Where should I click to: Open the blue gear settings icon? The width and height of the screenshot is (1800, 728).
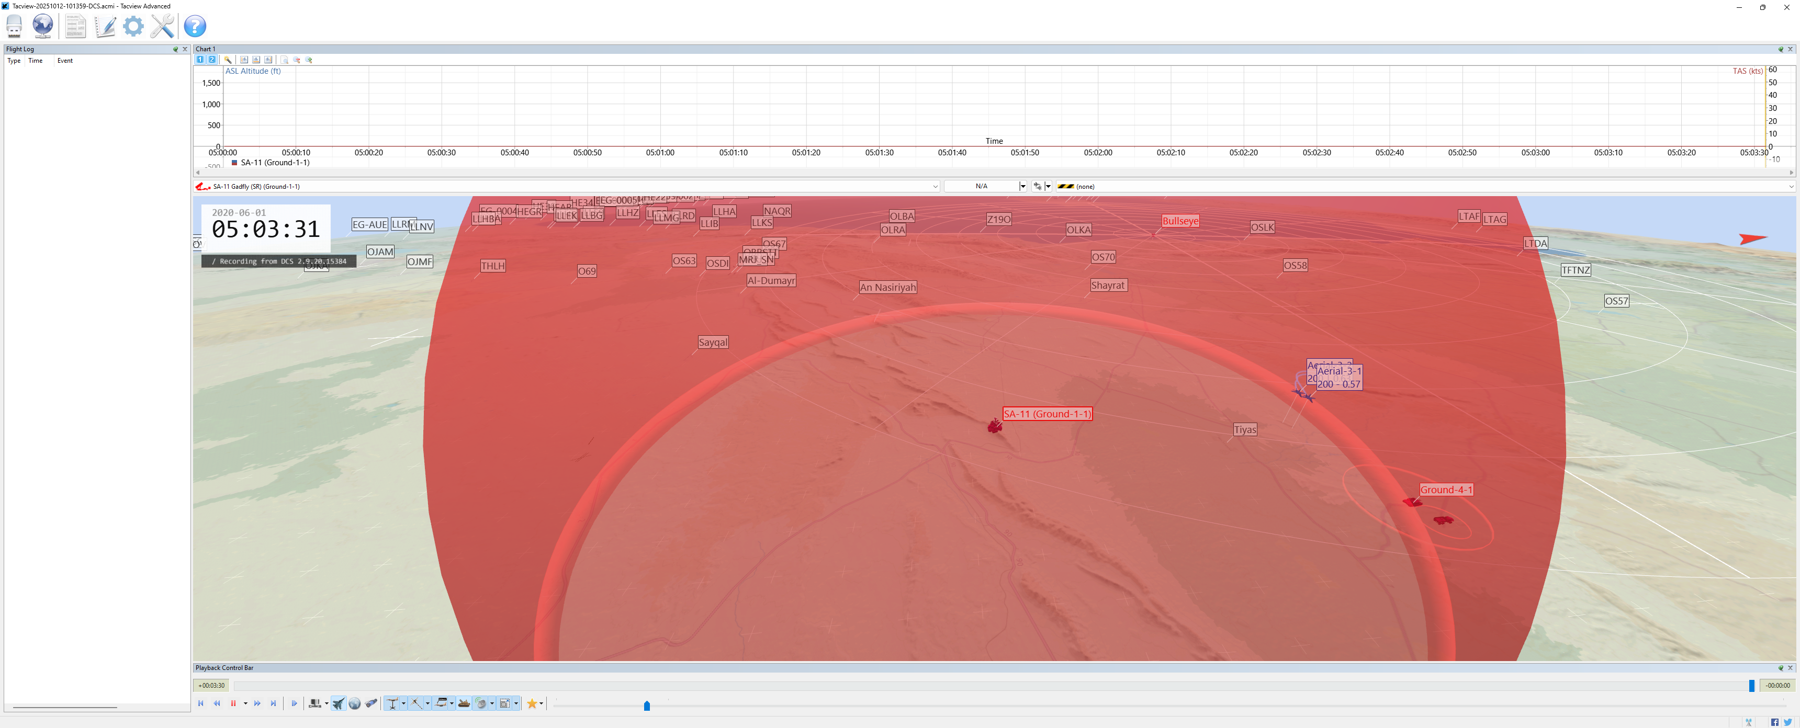[133, 26]
